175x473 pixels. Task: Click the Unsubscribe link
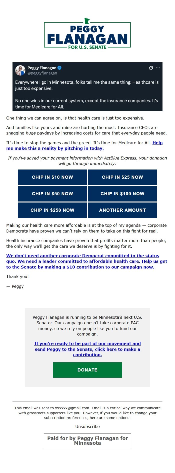[87, 426]
